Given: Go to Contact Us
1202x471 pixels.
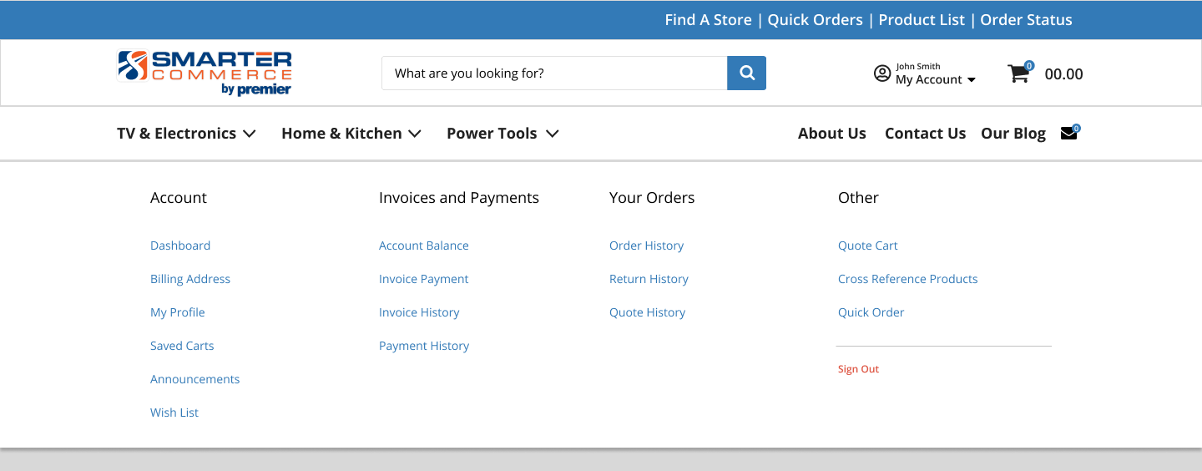Looking at the screenshot, I should [925, 134].
